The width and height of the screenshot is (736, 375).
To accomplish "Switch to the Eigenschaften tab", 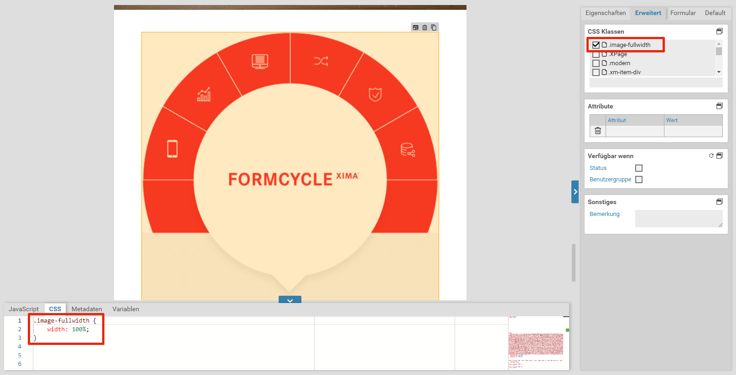I will pos(606,13).
